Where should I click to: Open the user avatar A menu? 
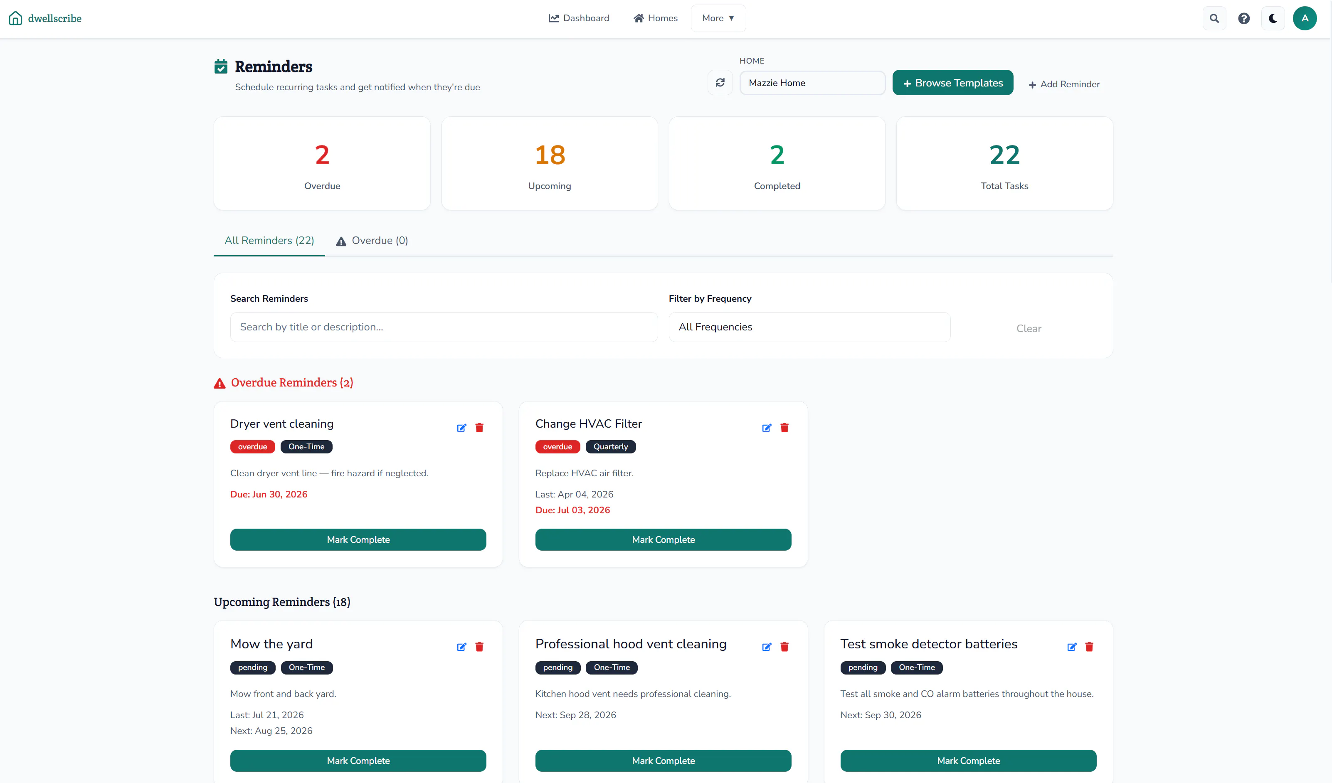(x=1305, y=18)
